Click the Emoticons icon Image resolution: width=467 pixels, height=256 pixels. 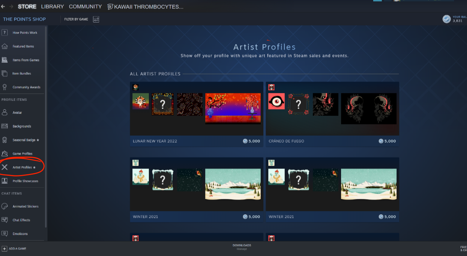pyautogui.click(x=5, y=233)
